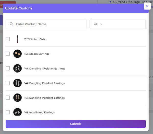Screen dimensions: 153x134
Task: Click the 14k Dangling Obsidian Earrings thumbnail
Action: pos(17,68)
